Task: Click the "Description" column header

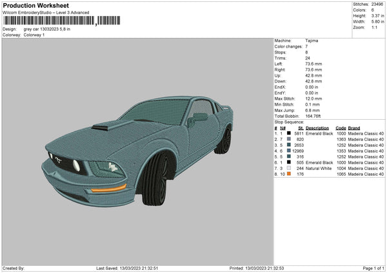Action: (x=317, y=128)
